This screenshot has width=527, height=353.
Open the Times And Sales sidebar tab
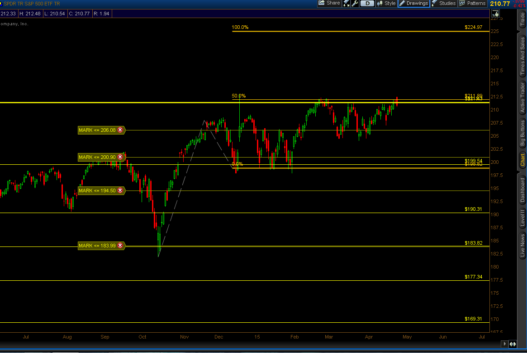[x=522, y=56]
